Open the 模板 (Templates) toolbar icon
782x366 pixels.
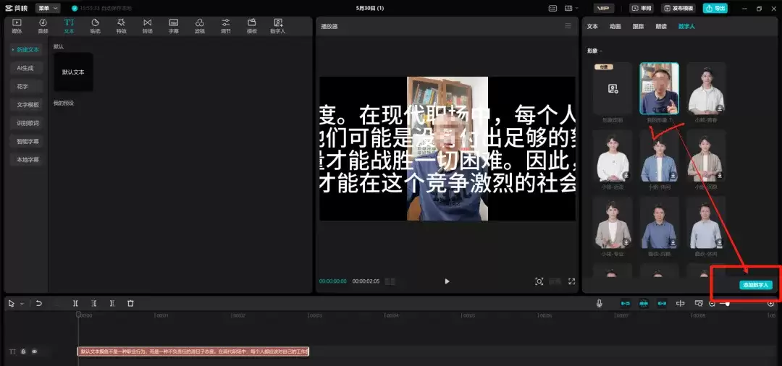tap(252, 26)
